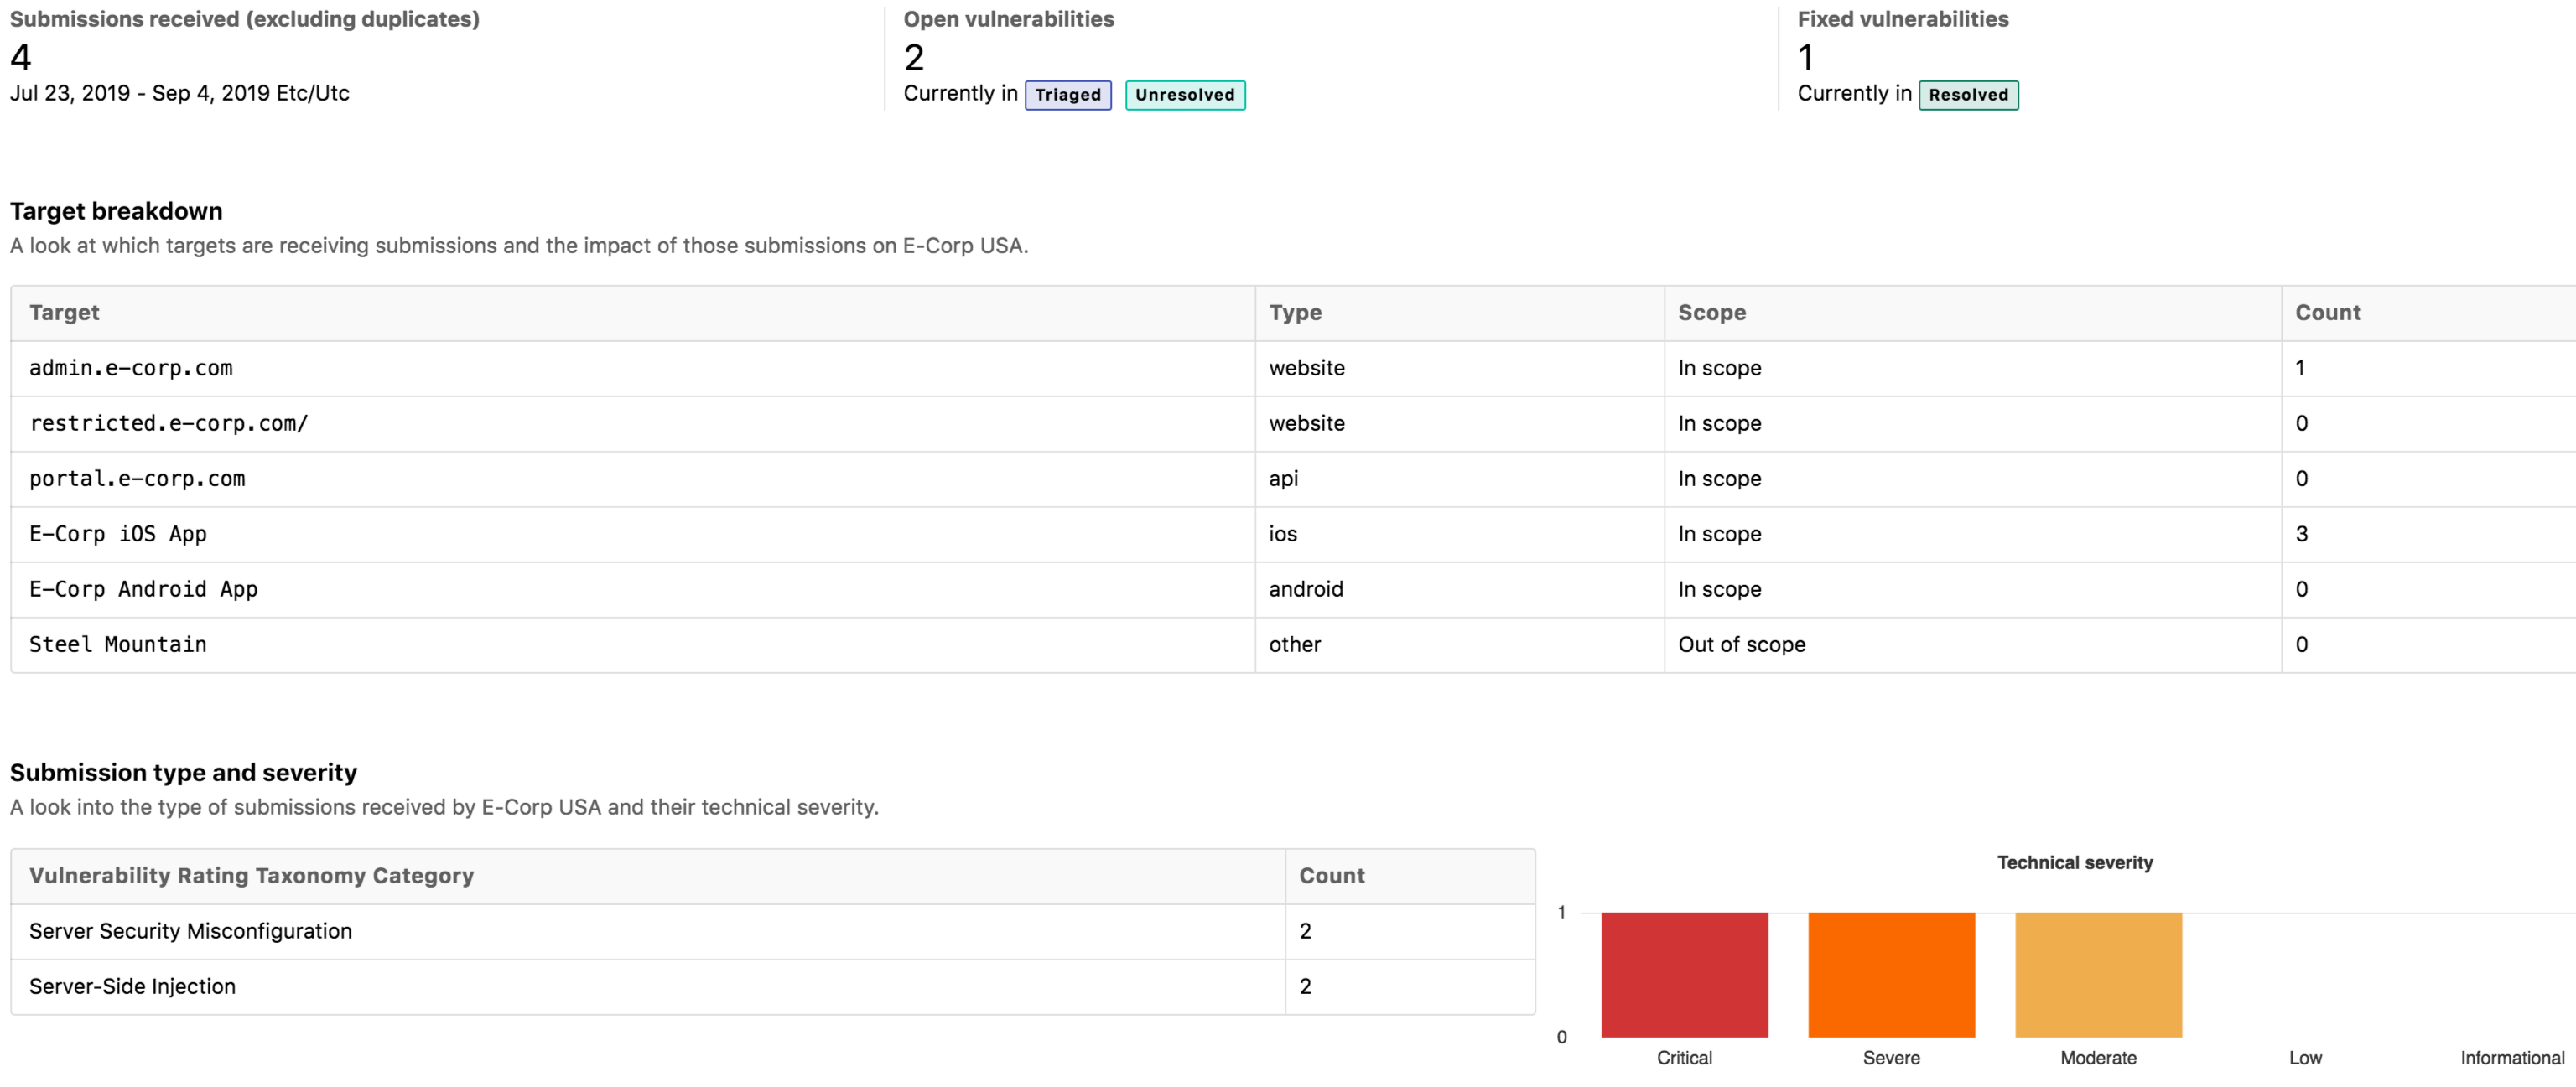This screenshot has height=1087, width=2576.
Task: Click the Submission type and severity heading
Action: coord(183,774)
